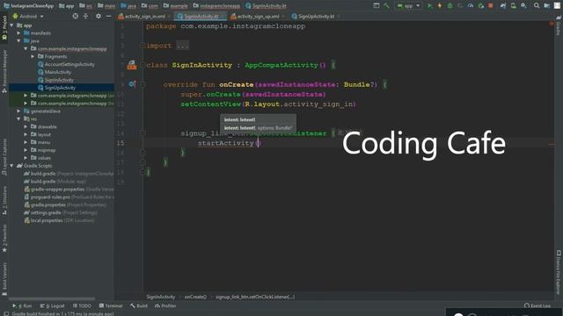The height and width of the screenshot is (316, 563).
Task: Click the class gutter icon beside SignInActivity
Action: click(x=132, y=65)
